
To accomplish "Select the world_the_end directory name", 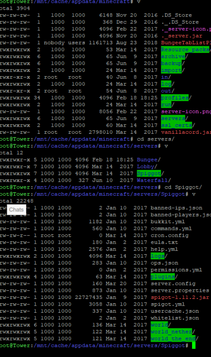I will [x=173, y=338].
